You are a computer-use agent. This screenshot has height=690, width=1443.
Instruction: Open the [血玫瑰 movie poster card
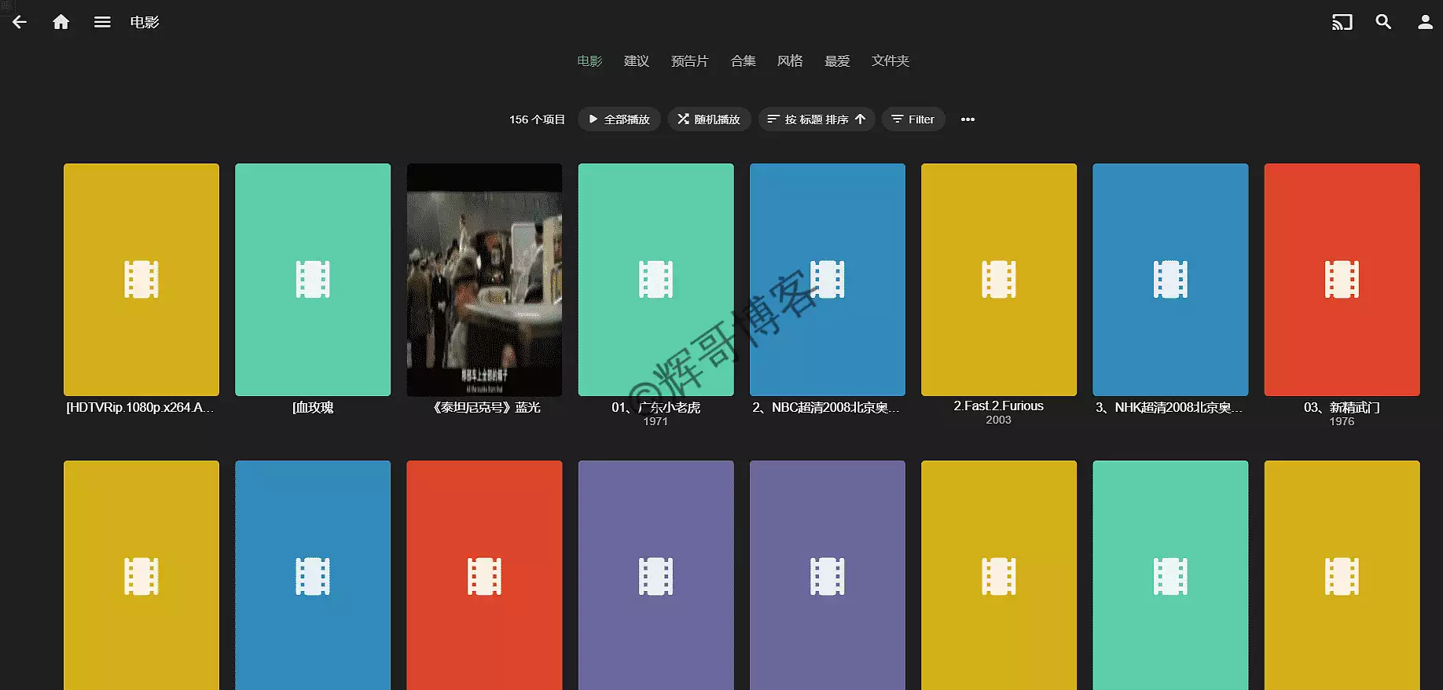point(313,280)
